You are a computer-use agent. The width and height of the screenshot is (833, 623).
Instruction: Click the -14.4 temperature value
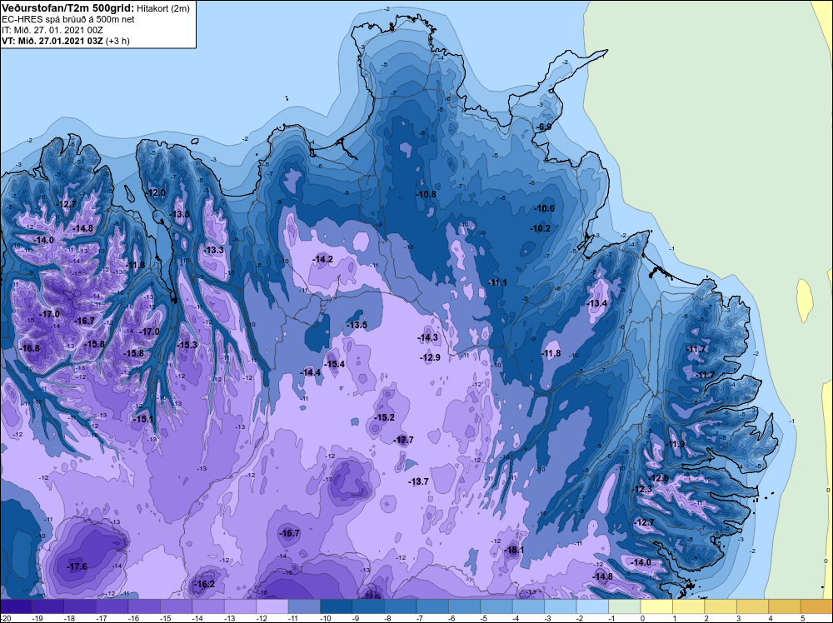311,372
